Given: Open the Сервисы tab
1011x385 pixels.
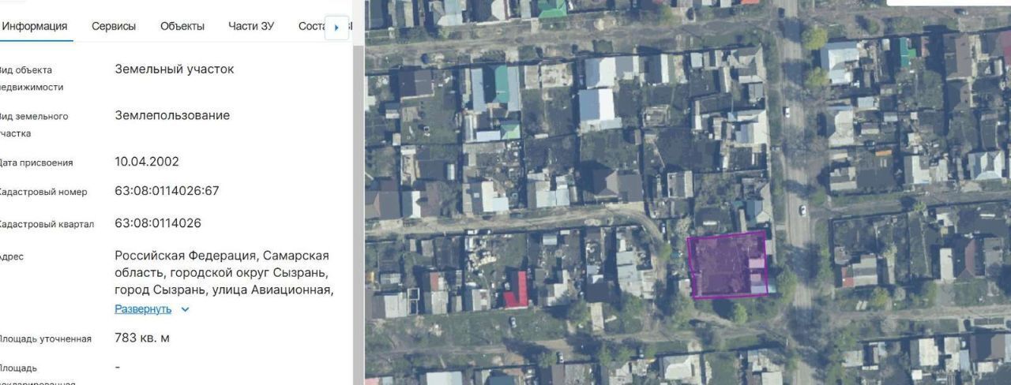Looking at the screenshot, I should pyautogui.click(x=114, y=26).
